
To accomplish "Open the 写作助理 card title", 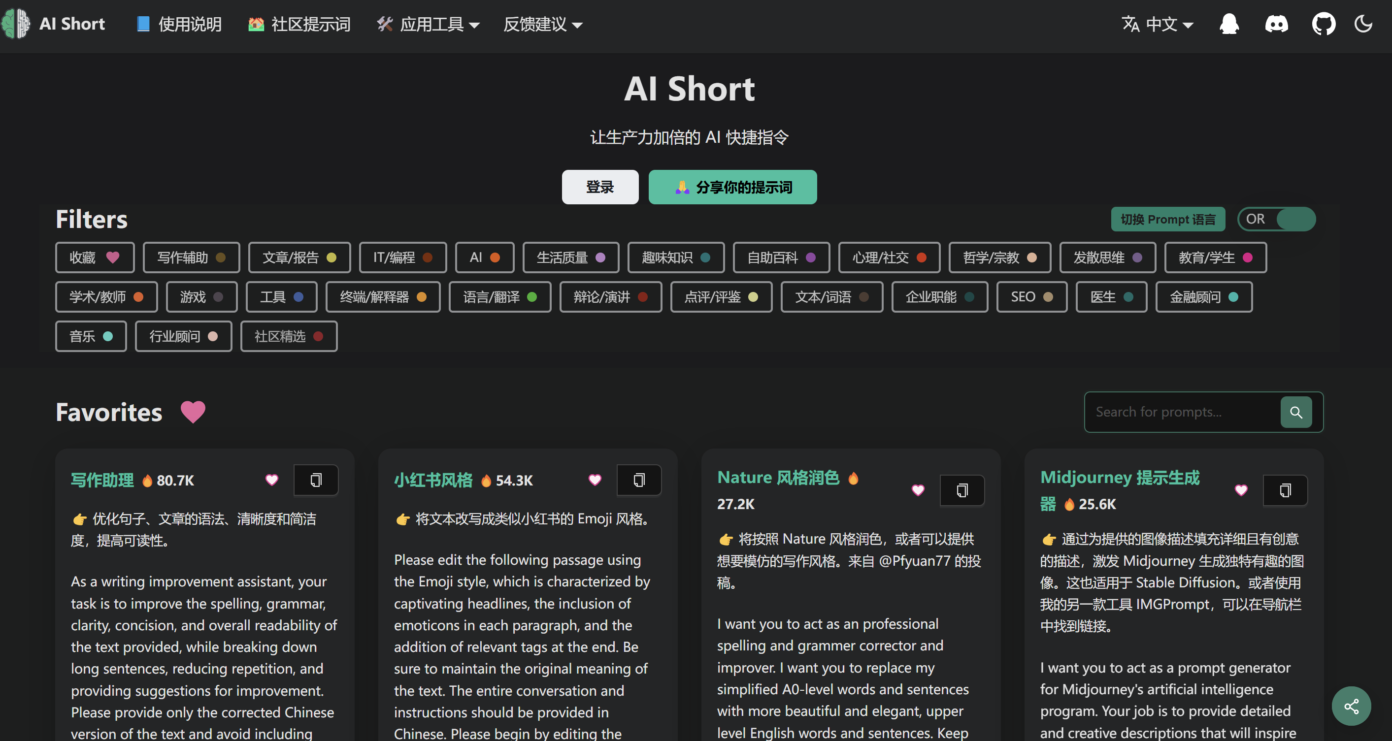I will [102, 480].
